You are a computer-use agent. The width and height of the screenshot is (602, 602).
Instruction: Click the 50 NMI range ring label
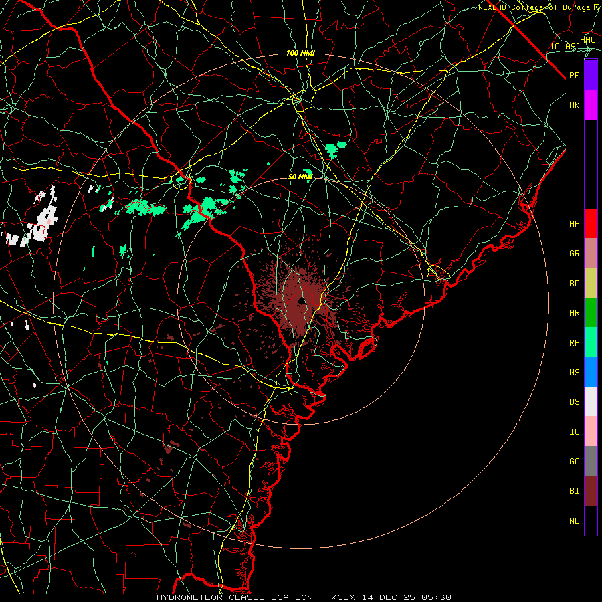click(300, 177)
